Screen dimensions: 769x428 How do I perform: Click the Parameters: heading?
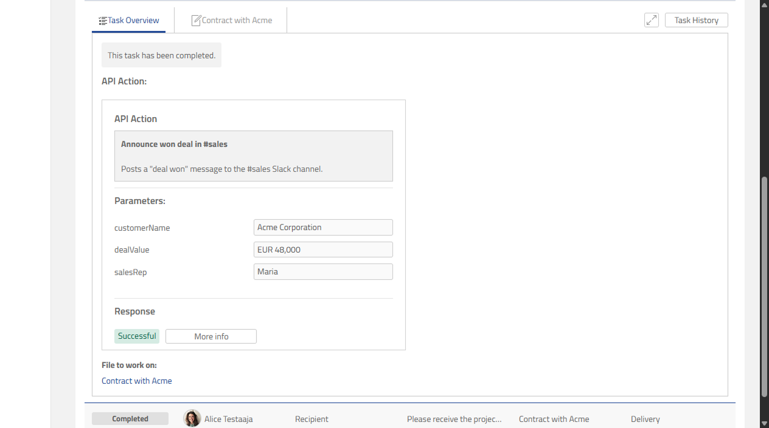pos(140,201)
